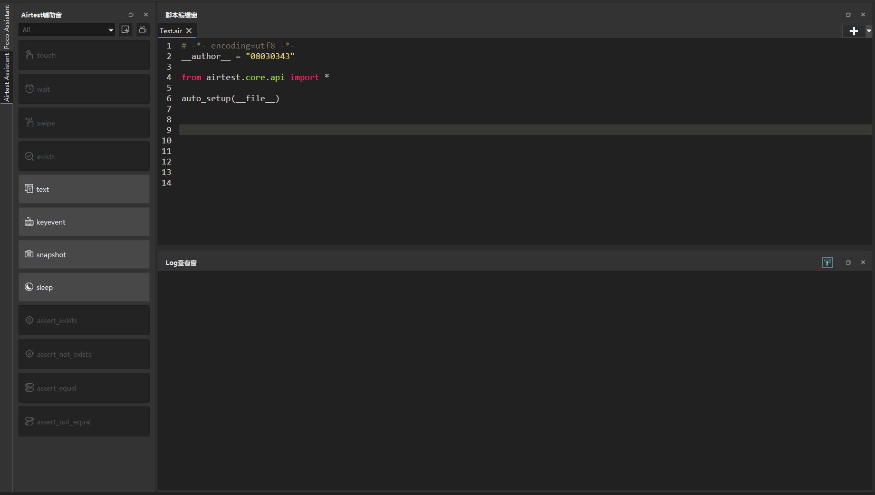Click the snapshot camera icon

29,254
